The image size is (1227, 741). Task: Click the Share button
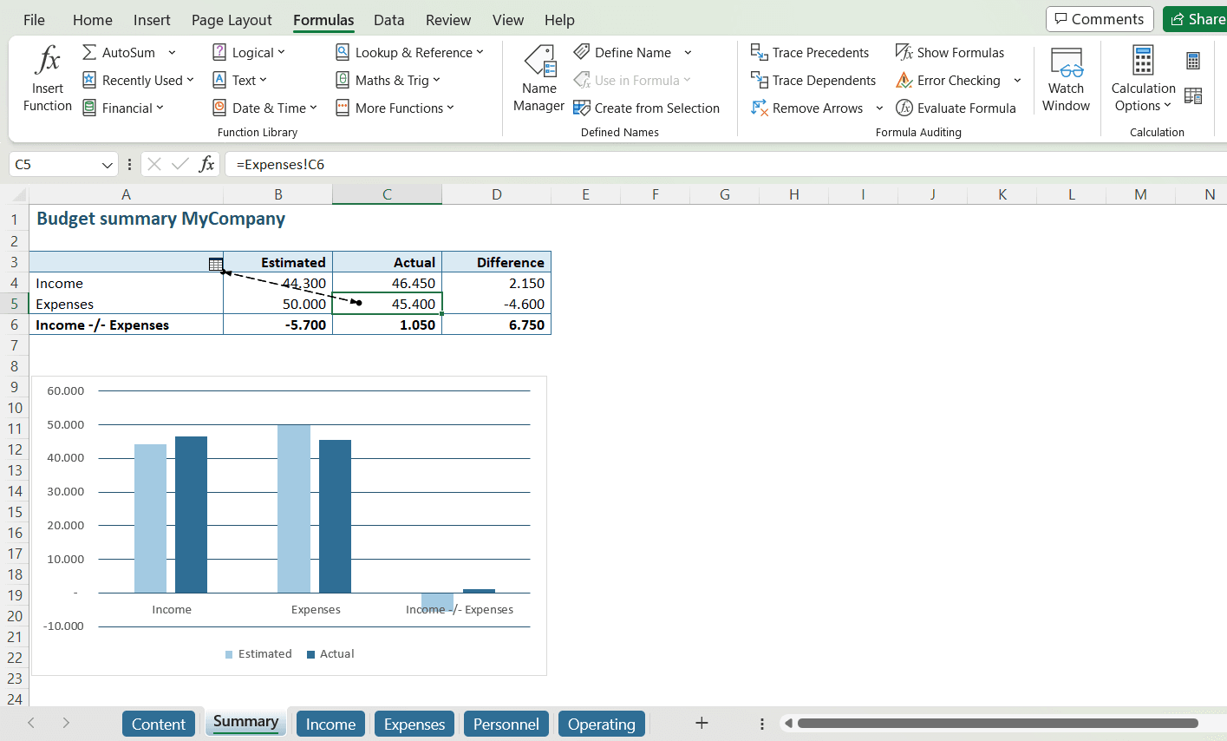1195,19
